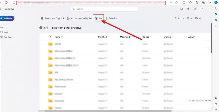Open the Read aloud icon in the address bar
The image size is (219, 112).
click(171, 2)
